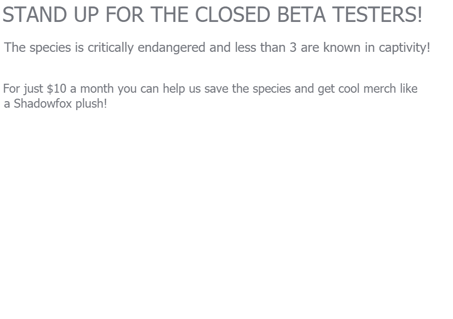Click the word 'BETA' in the heading

(301, 14)
